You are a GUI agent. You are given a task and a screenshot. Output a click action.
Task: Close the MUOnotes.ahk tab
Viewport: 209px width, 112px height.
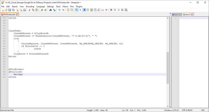(17, 14)
